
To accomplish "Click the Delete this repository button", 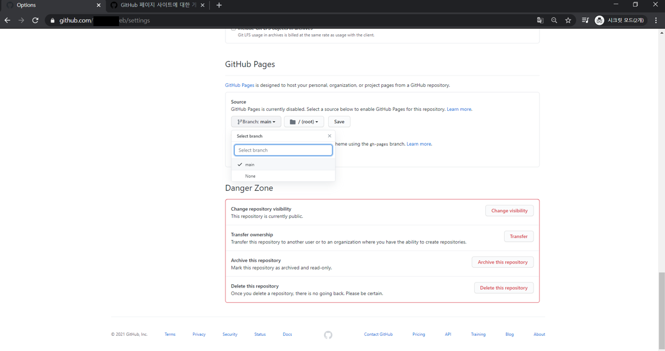I will click(504, 288).
